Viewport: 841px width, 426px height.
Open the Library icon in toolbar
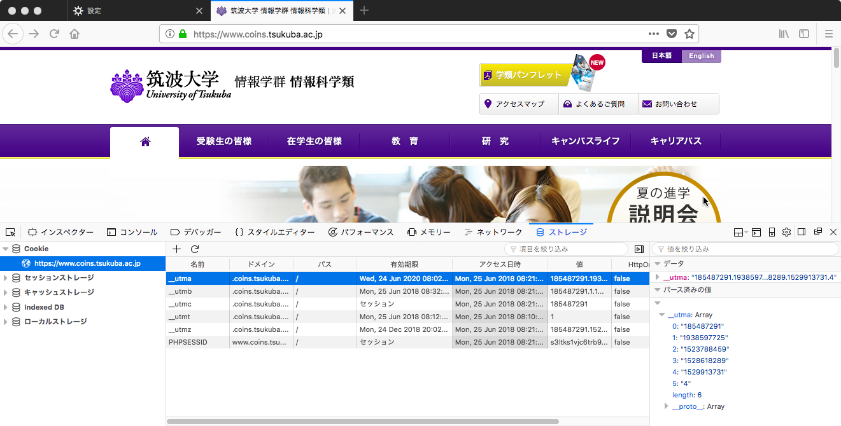784,34
